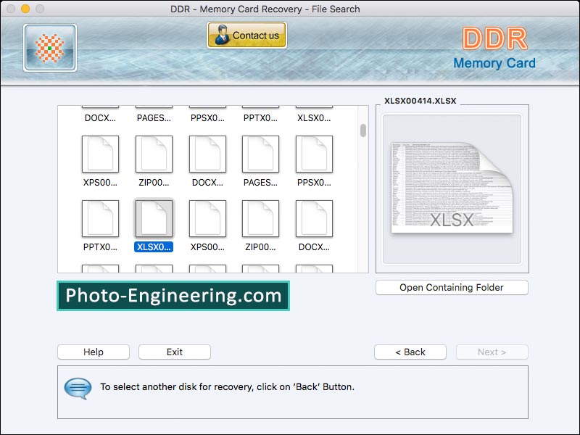Click the XLSX document preview thumbnail
This screenshot has height=435, width=580.
coord(452,188)
